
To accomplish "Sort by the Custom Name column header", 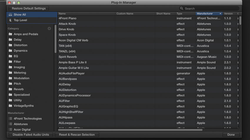I will click(135, 14).
